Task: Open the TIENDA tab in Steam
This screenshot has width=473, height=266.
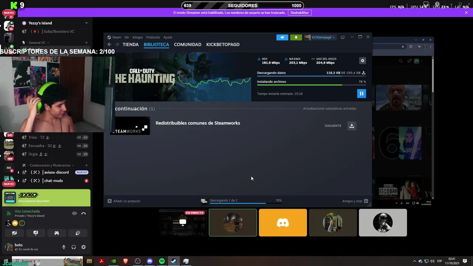Action: click(x=130, y=44)
